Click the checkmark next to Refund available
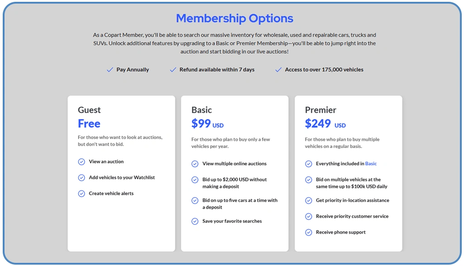This screenshot has width=464, height=266. 173,70
